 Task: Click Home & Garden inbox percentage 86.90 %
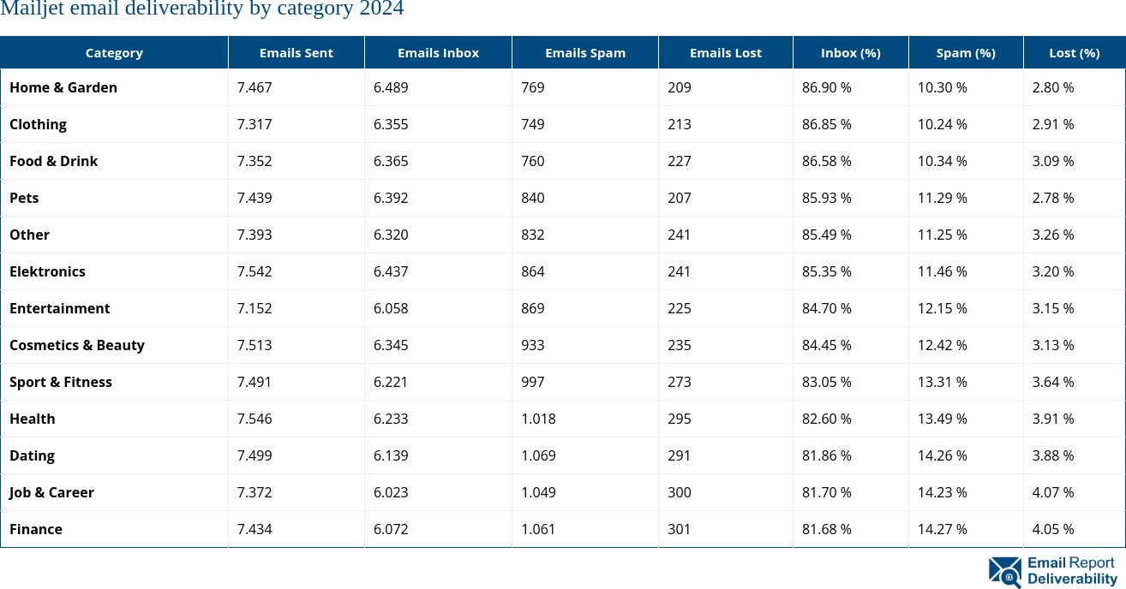click(827, 87)
